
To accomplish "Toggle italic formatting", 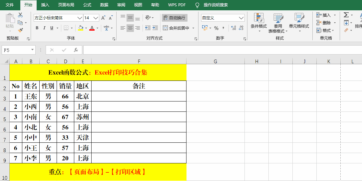I will 44,28.
